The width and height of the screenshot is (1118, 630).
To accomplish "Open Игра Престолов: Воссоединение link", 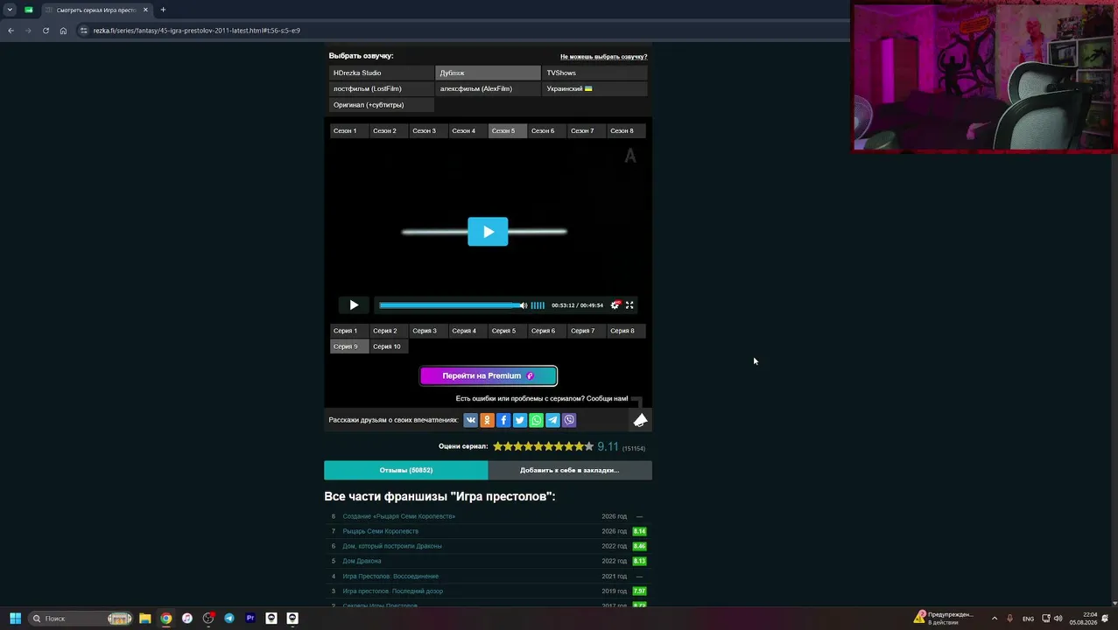I will 390,577.
